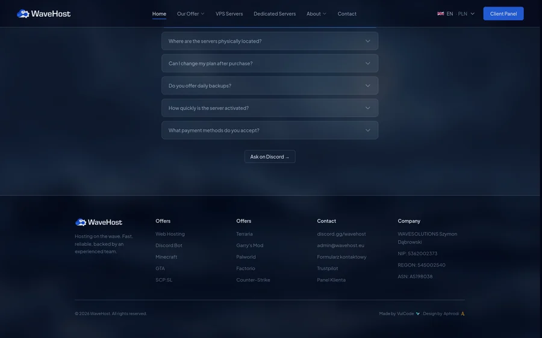The height and width of the screenshot is (338, 542).
Task: Go to VPS Servers page
Action: coord(229,14)
